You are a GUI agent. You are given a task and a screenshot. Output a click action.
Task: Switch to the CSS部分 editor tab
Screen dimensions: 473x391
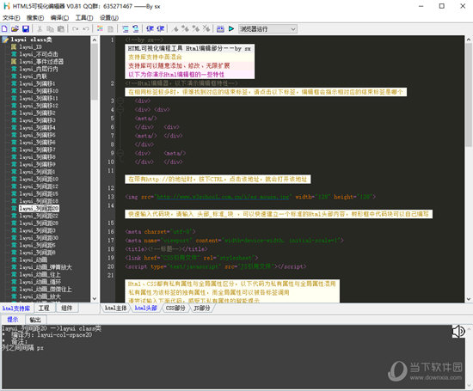tap(175, 309)
